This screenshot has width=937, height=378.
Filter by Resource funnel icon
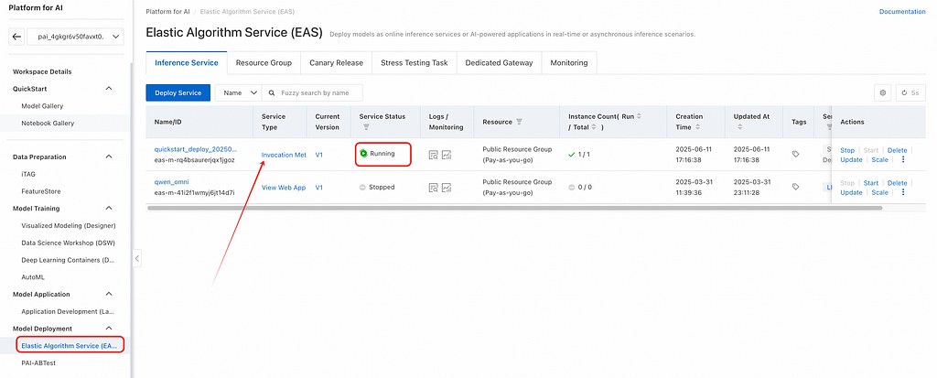point(520,122)
